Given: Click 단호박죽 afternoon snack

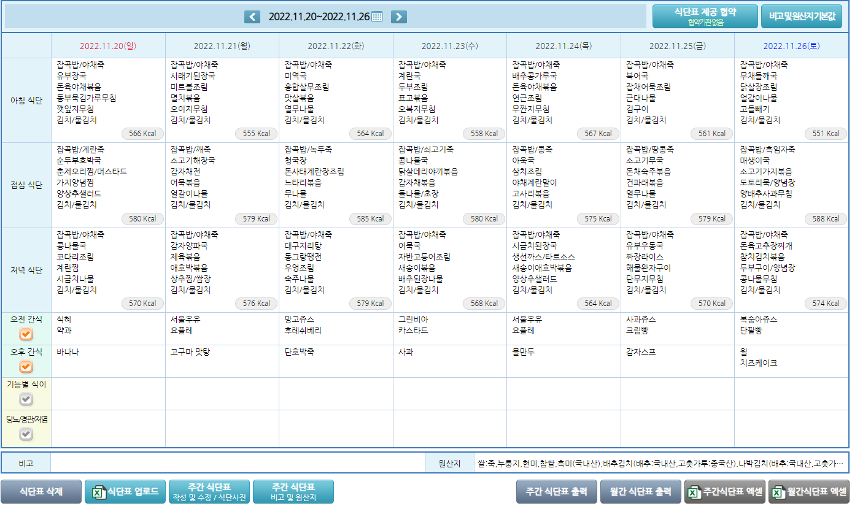Looking at the screenshot, I should tap(299, 352).
